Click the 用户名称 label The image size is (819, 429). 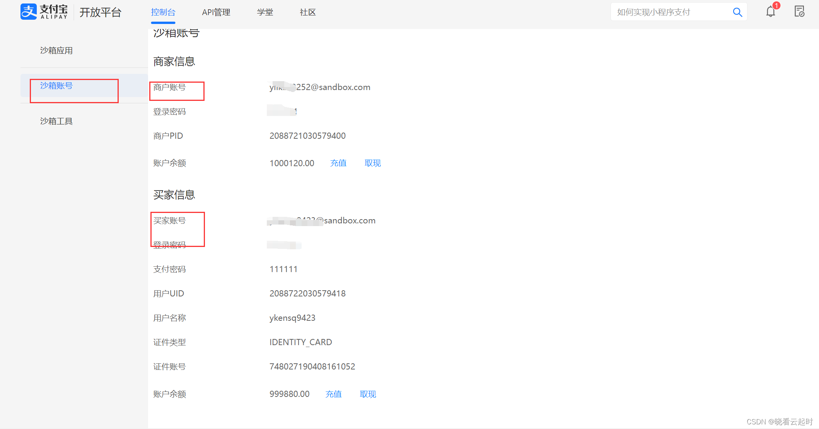(x=169, y=318)
